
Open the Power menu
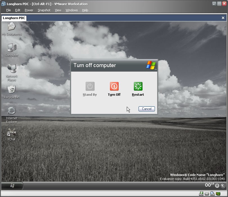click(29, 10)
